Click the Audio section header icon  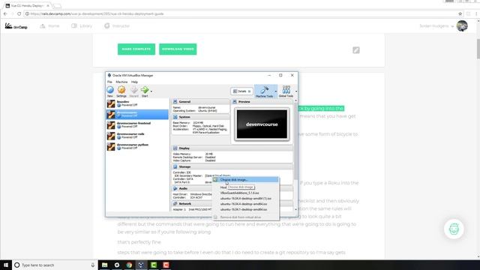pyautogui.click(x=175, y=188)
